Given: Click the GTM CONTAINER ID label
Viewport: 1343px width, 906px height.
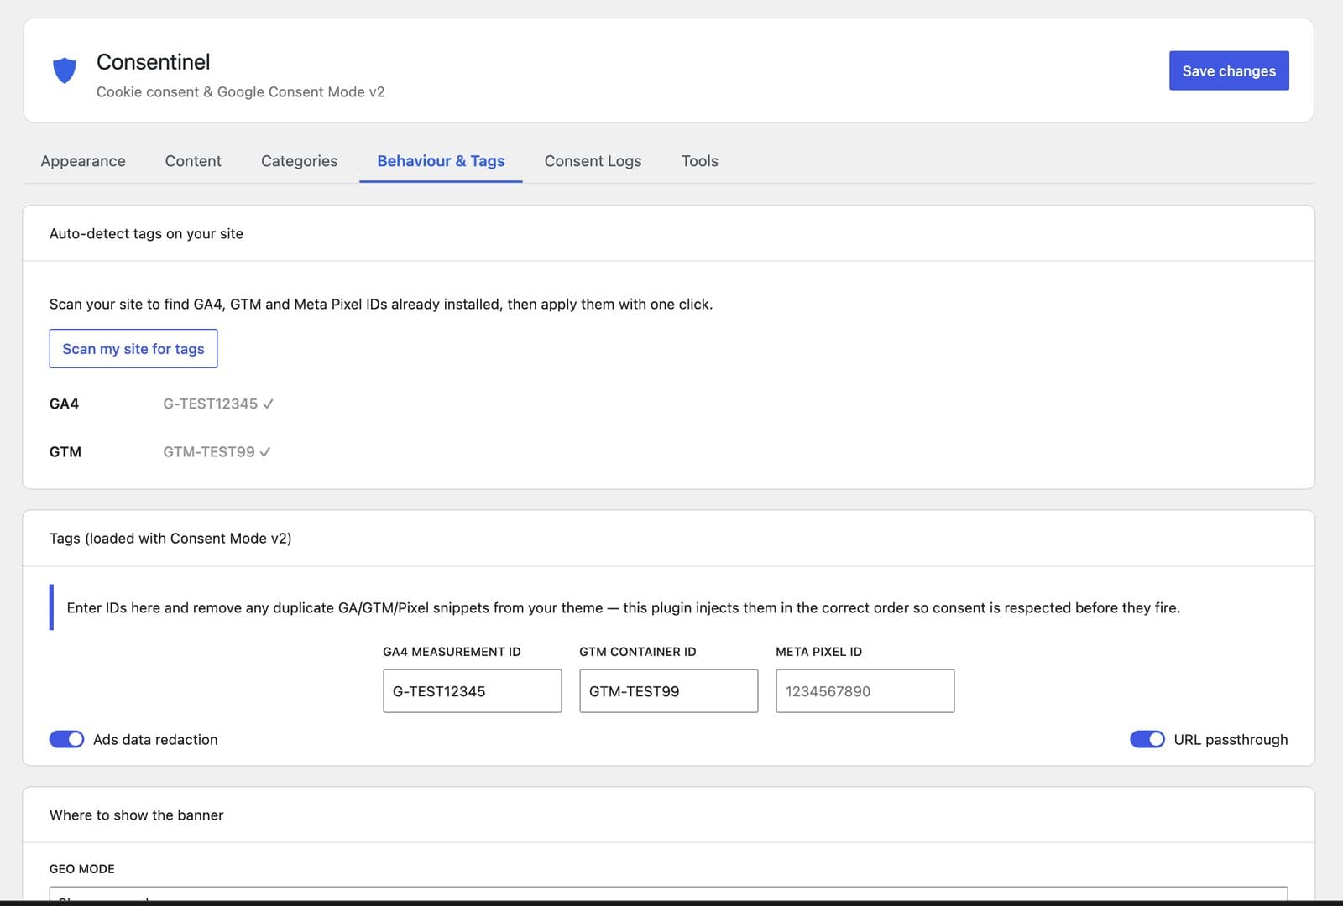Looking at the screenshot, I should [638, 652].
